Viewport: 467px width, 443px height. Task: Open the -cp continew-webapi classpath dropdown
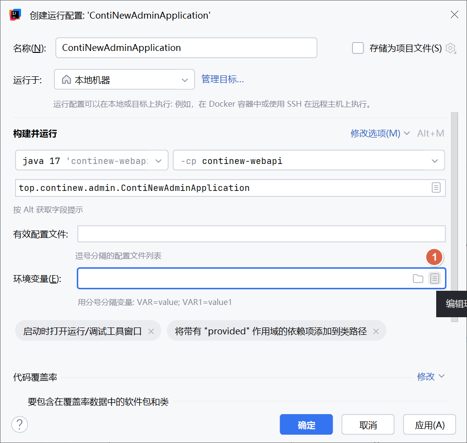pyautogui.click(x=309, y=161)
